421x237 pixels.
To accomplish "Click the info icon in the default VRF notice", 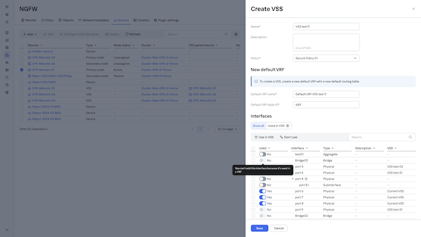I will (256, 82).
